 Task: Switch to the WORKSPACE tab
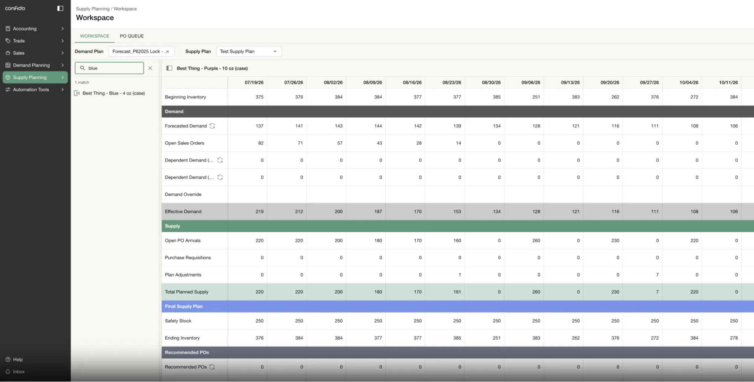(95, 36)
